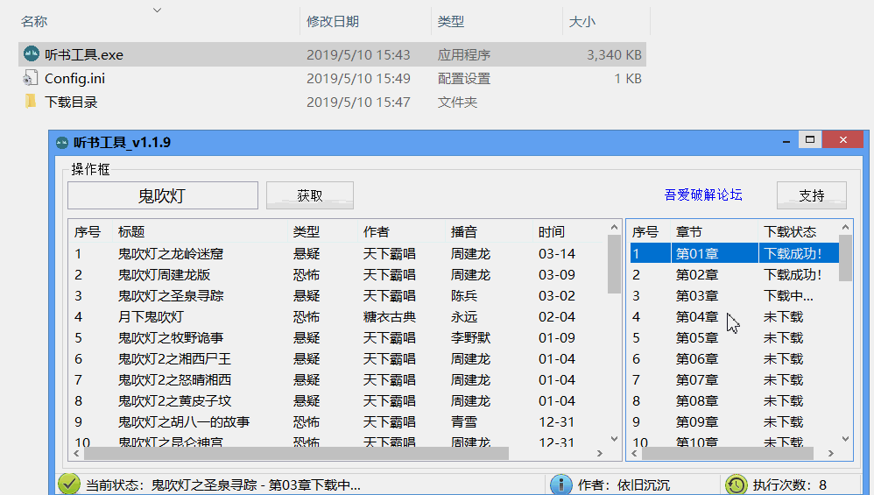Click chapter list horizontal scroll left arrow

coord(634,454)
